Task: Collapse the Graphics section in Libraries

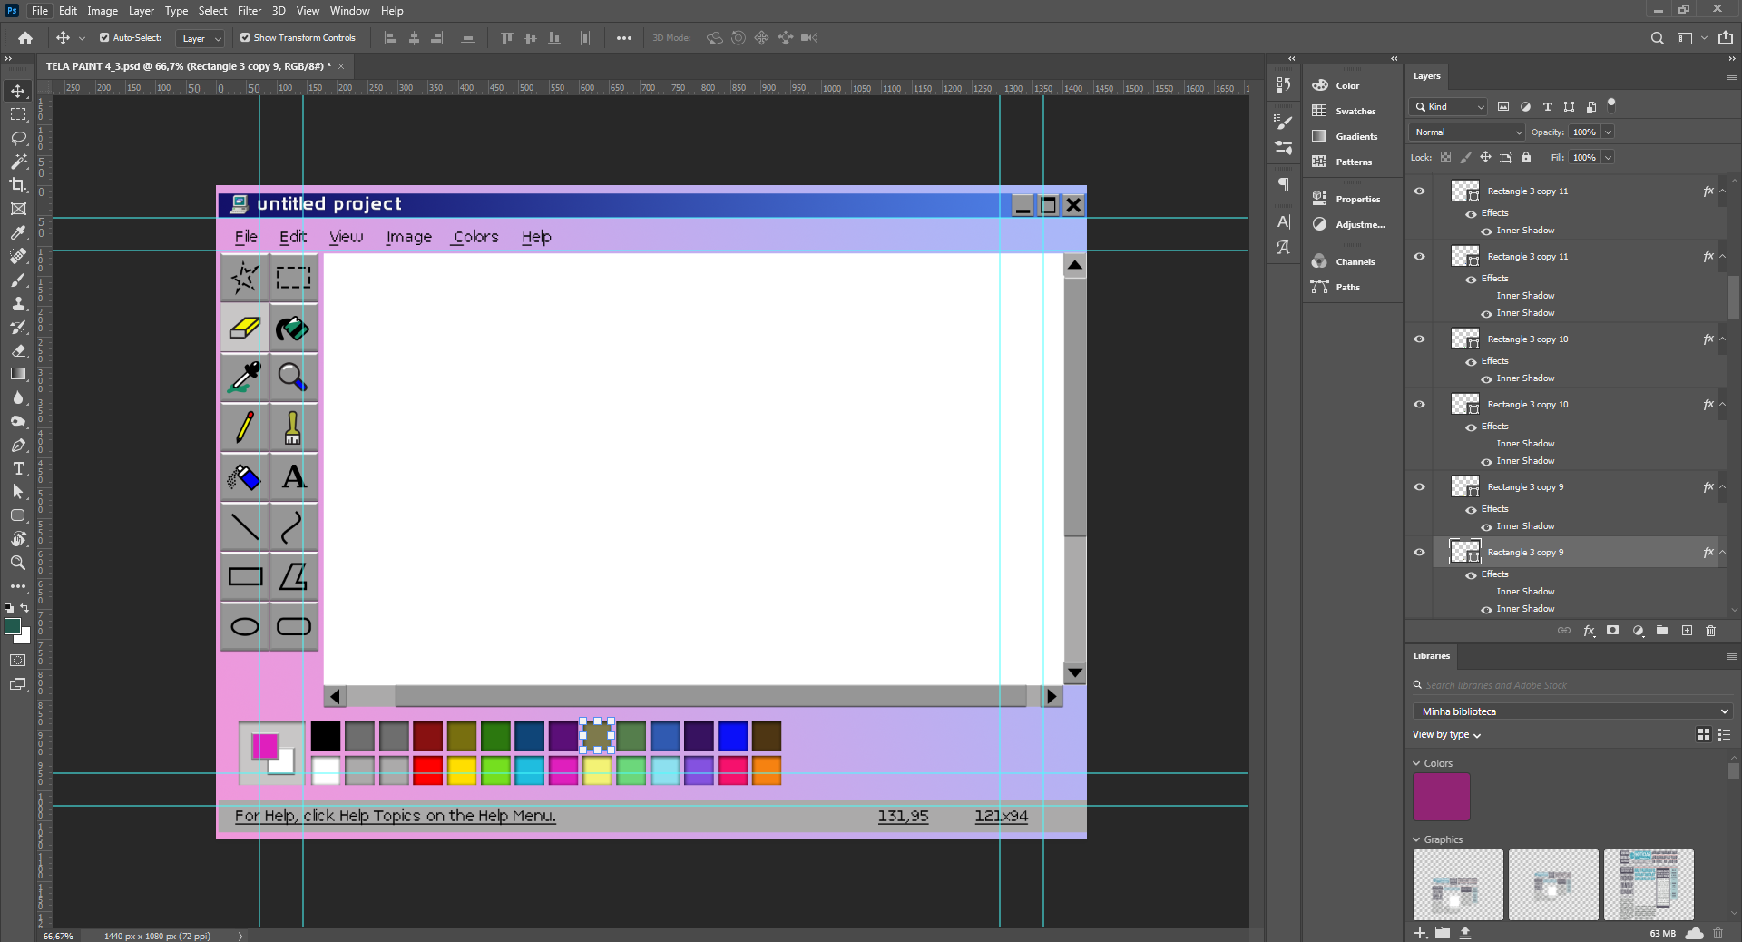Action: point(1416,840)
